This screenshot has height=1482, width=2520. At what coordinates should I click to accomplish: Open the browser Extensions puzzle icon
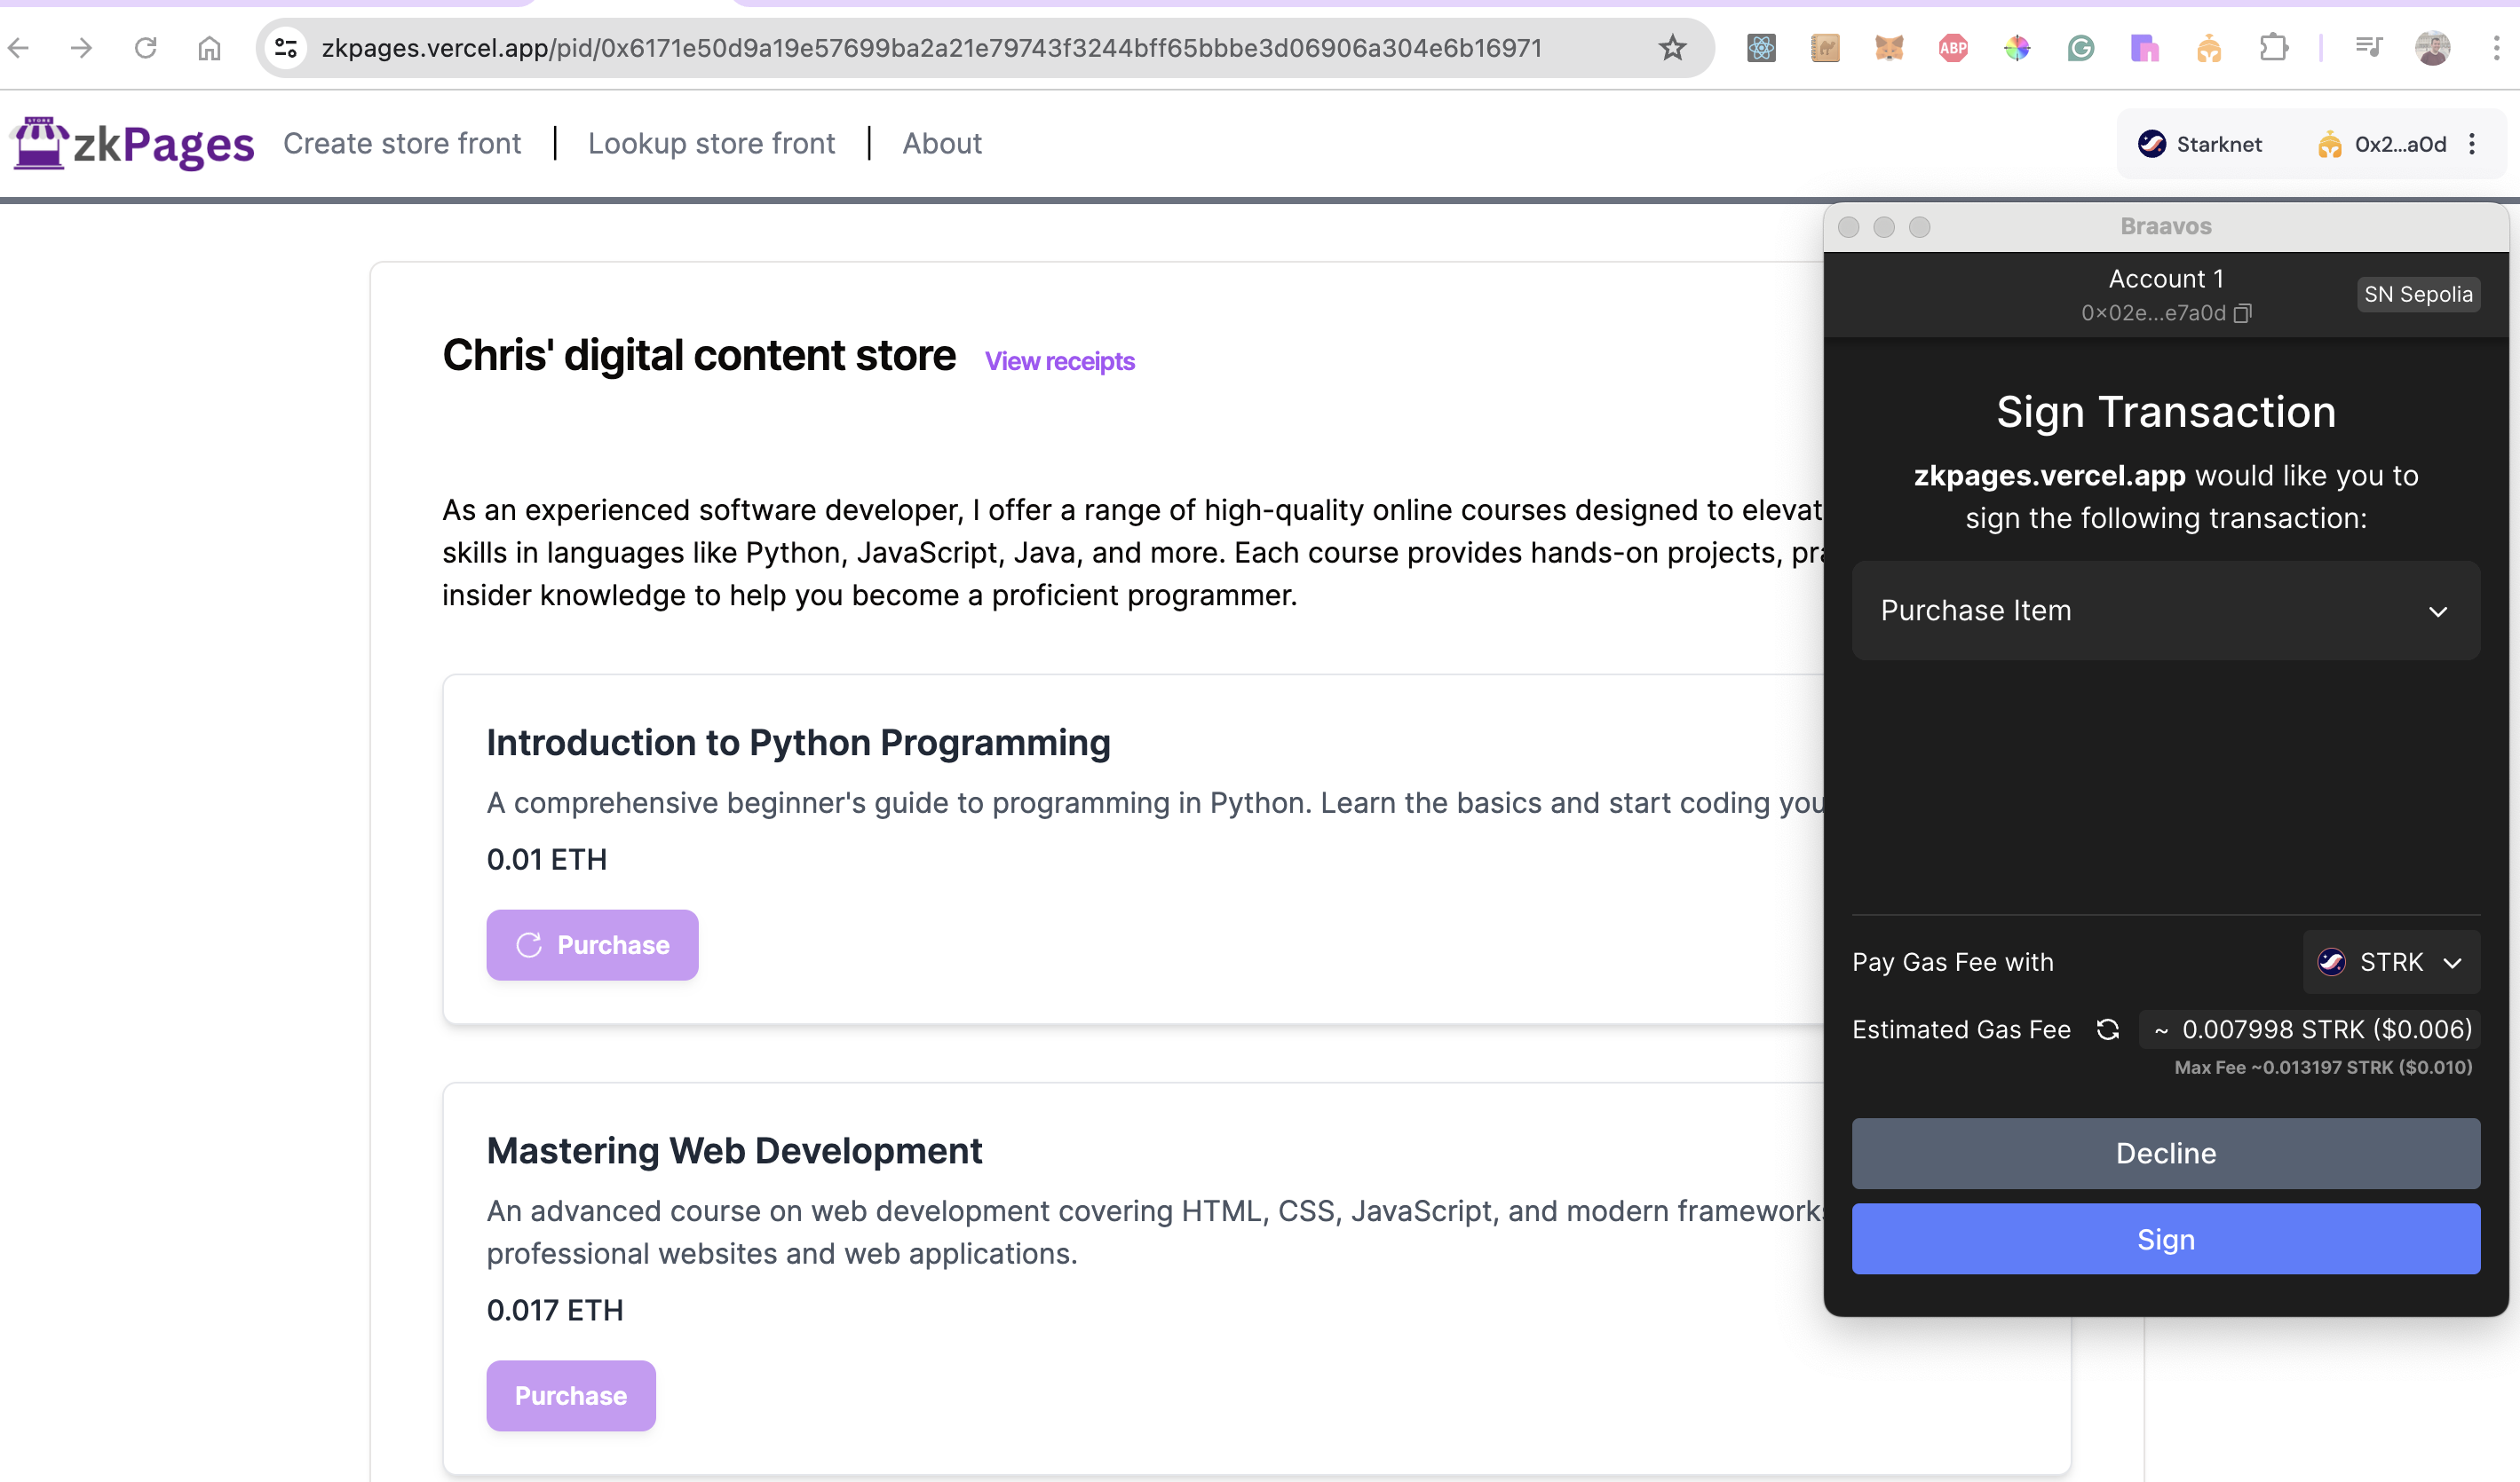[x=2274, y=48]
